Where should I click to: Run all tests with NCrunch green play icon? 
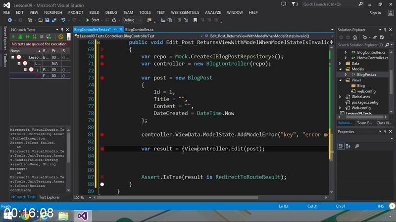(13, 37)
